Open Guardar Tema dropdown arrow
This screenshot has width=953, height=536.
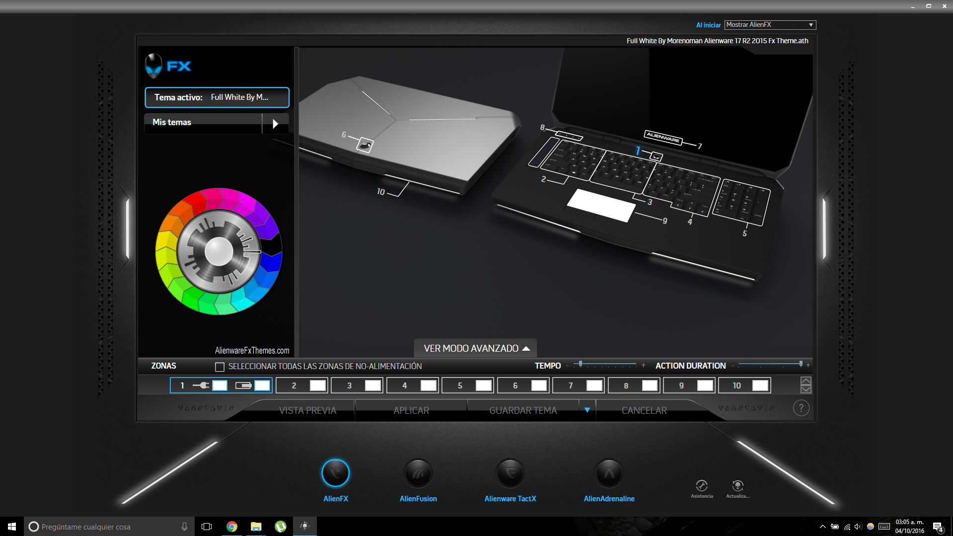pos(587,410)
